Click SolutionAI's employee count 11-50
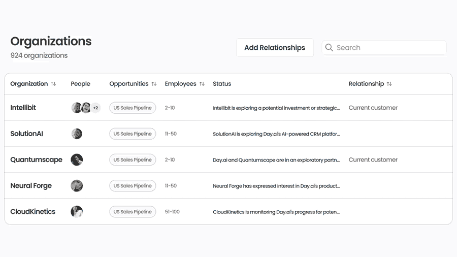The image size is (457, 257). tap(171, 134)
